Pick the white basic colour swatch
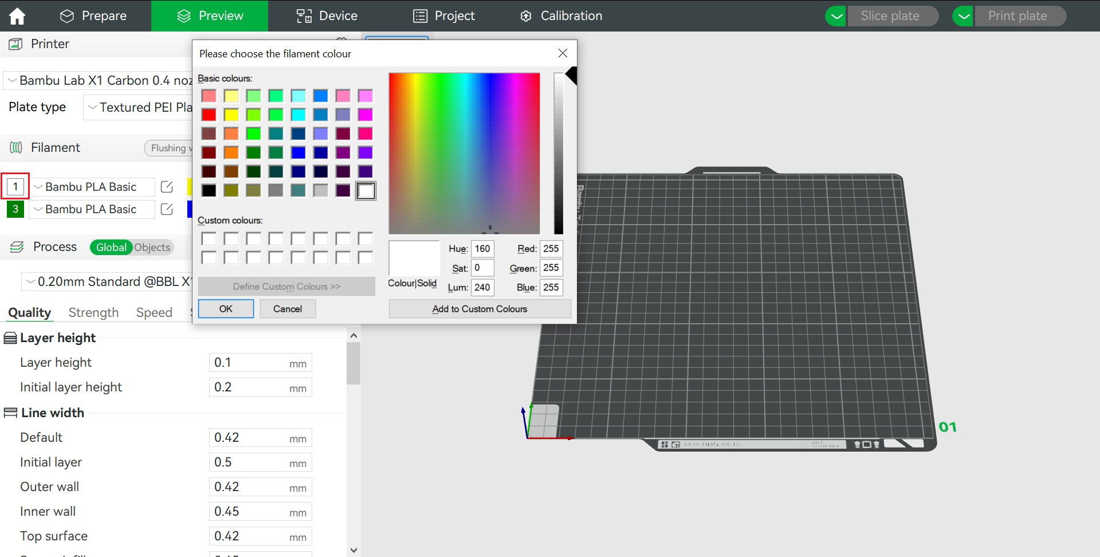This screenshot has width=1100, height=557. 366,190
